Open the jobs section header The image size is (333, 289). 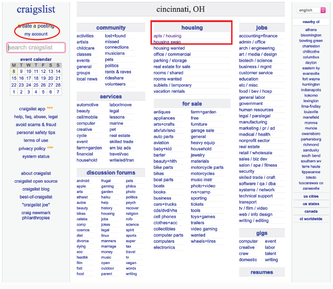pyautogui.click(x=262, y=28)
